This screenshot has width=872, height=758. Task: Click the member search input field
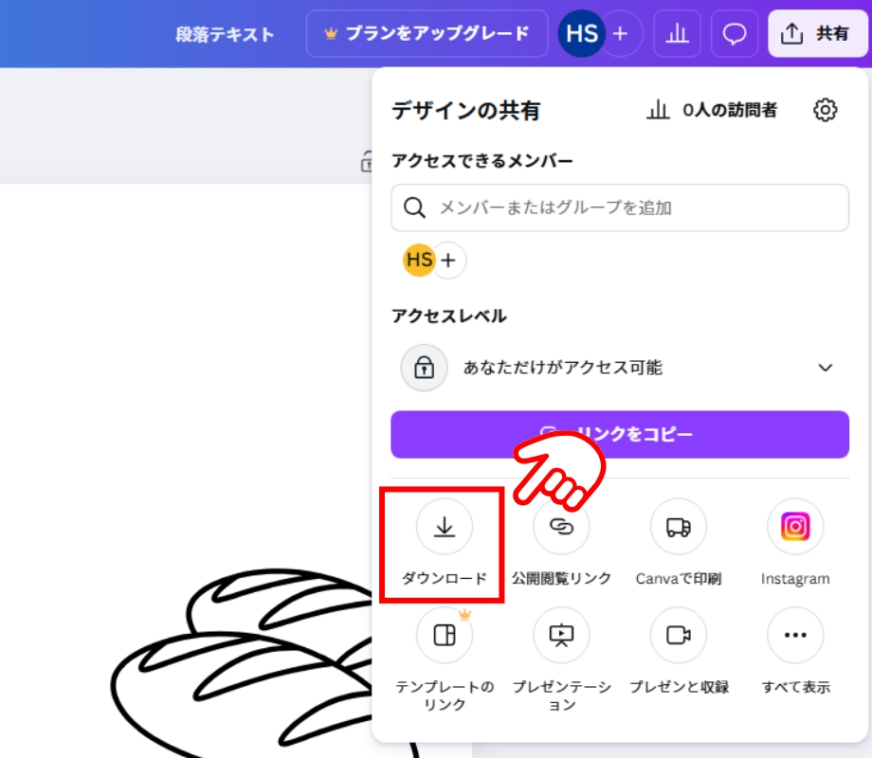click(x=620, y=208)
